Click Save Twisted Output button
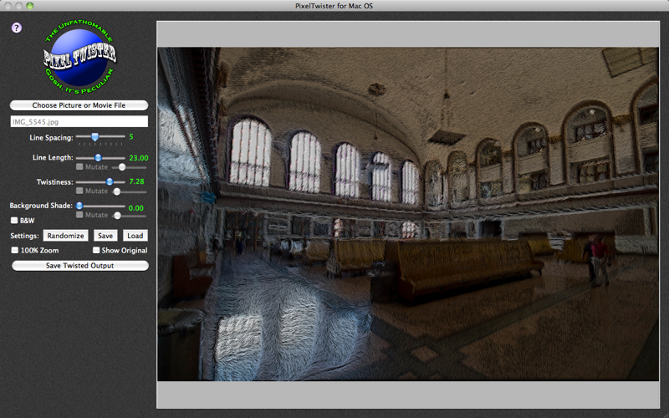This screenshot has width=669, height=418. (79, 266)
